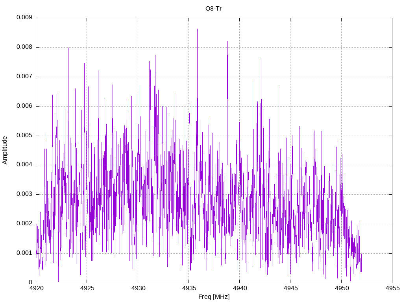The image size is (403, 302).
Task: Click the 0.003 y-axis tick label
Action: click(24, 194)
